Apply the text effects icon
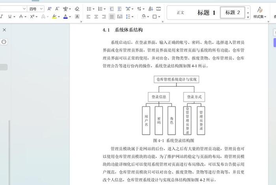Viewport: 276px width, 185px height. pos(43,17)
